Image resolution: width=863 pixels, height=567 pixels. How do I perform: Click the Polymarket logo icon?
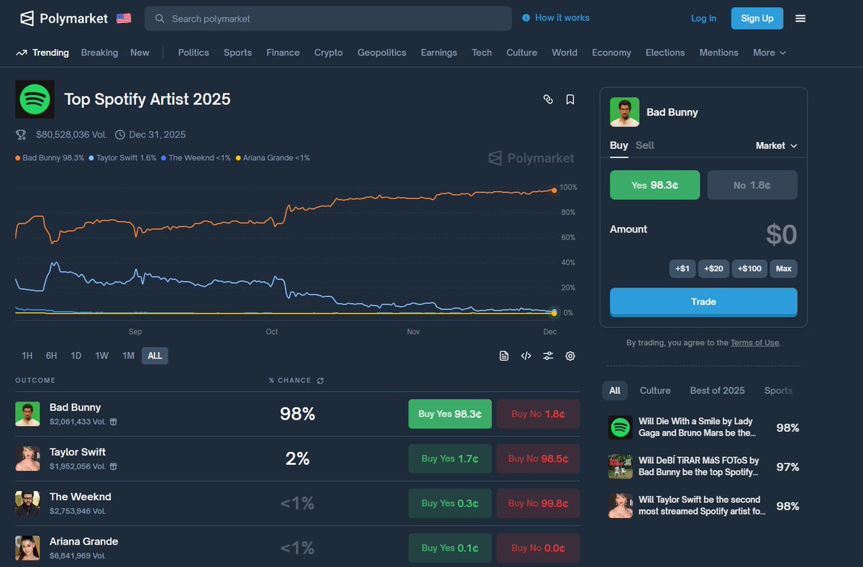(x=27, y=18)
